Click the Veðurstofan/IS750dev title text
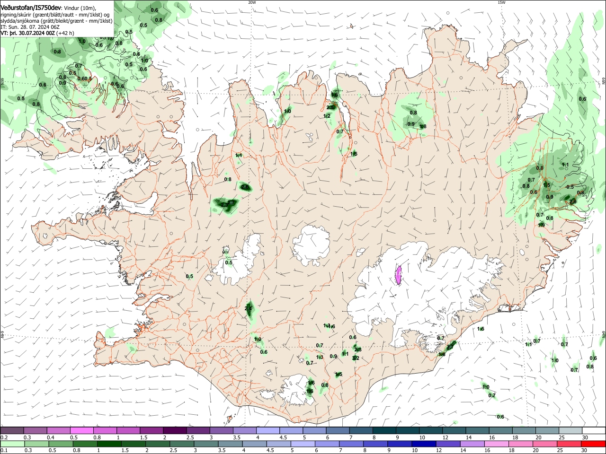606x454 pixels. click(31, 8)
